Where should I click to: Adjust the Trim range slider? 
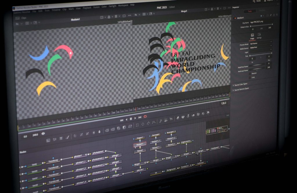click(261, 54)
